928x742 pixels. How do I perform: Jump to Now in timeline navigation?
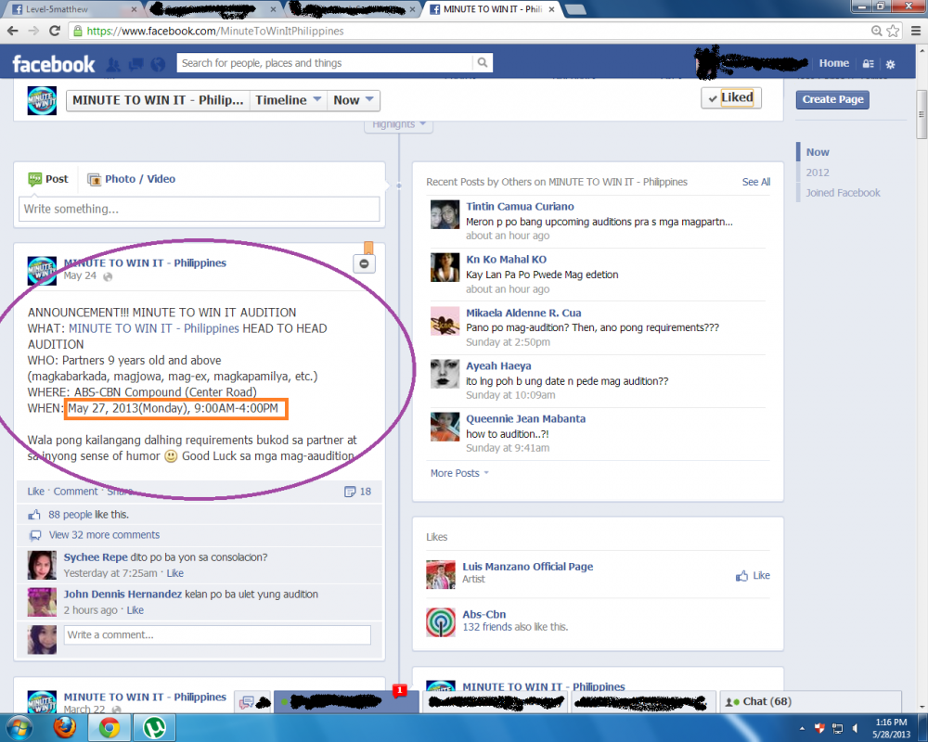(x=818, y=152)
